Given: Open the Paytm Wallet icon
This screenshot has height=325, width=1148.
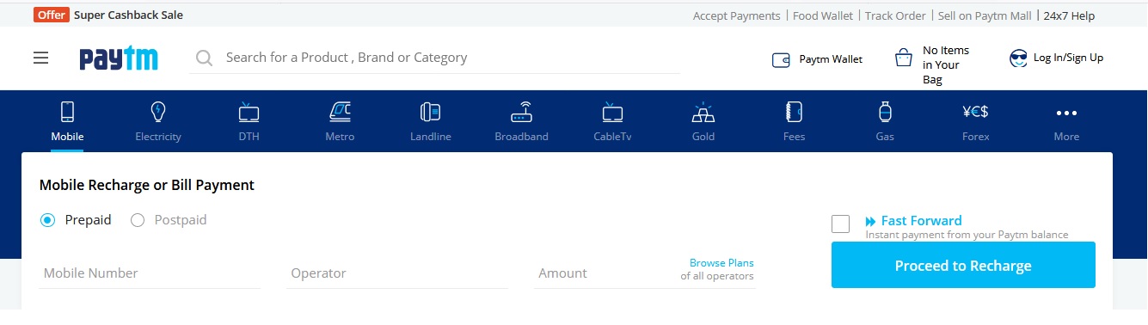Looking at the screenshot, I should (x=781, y=59).
